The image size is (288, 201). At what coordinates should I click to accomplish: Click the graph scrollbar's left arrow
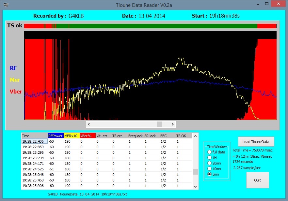(89, 124)
